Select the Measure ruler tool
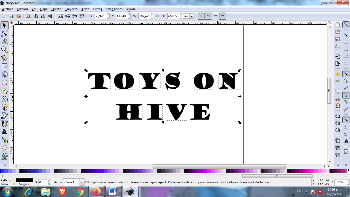The image size is (350, 197). pyautogui.click(x=4, y=58)
